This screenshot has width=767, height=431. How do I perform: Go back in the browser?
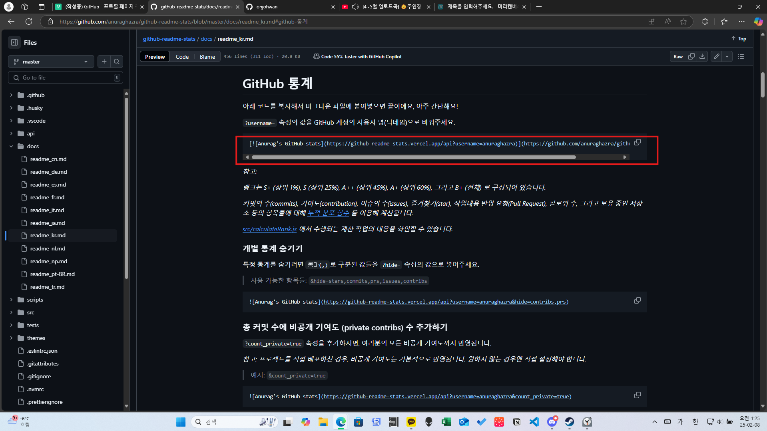[x=11, y=22]
